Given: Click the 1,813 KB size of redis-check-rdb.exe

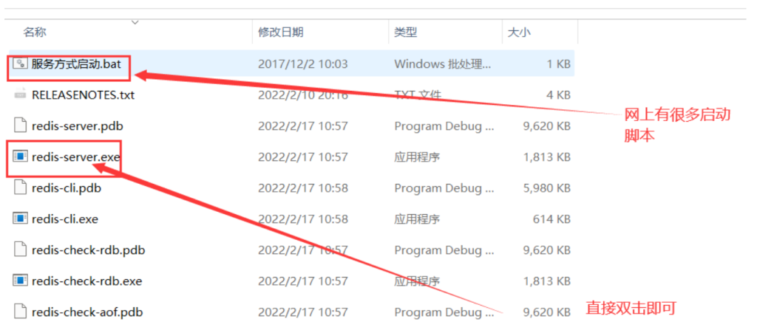Looking at the screenshot, I should point(547,281).
